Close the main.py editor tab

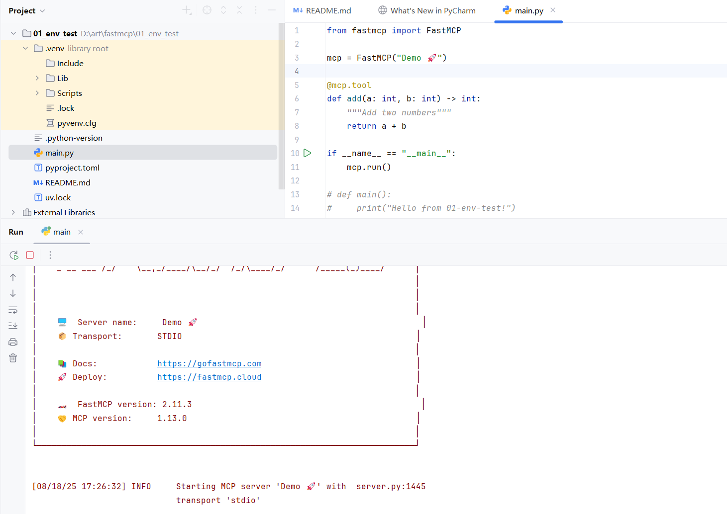553,10
